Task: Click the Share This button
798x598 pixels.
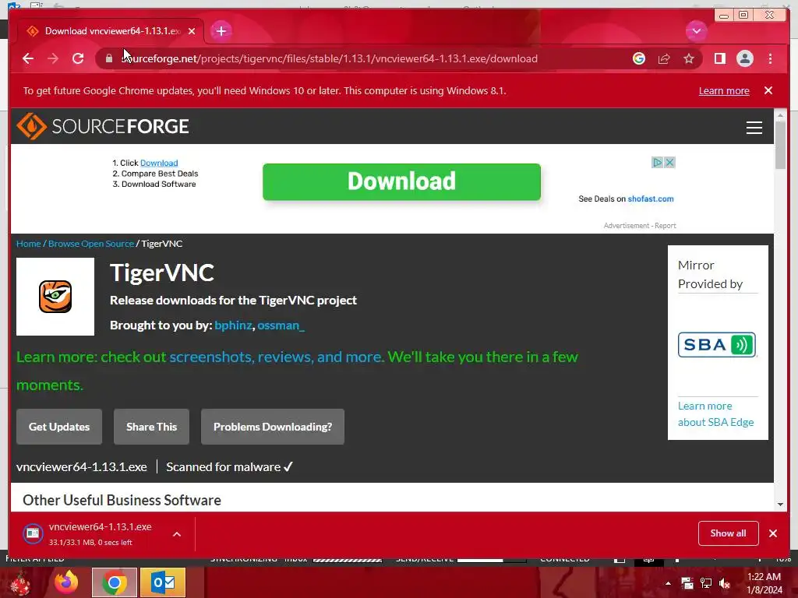Action: pyautogui.click(x=152, y=427)
